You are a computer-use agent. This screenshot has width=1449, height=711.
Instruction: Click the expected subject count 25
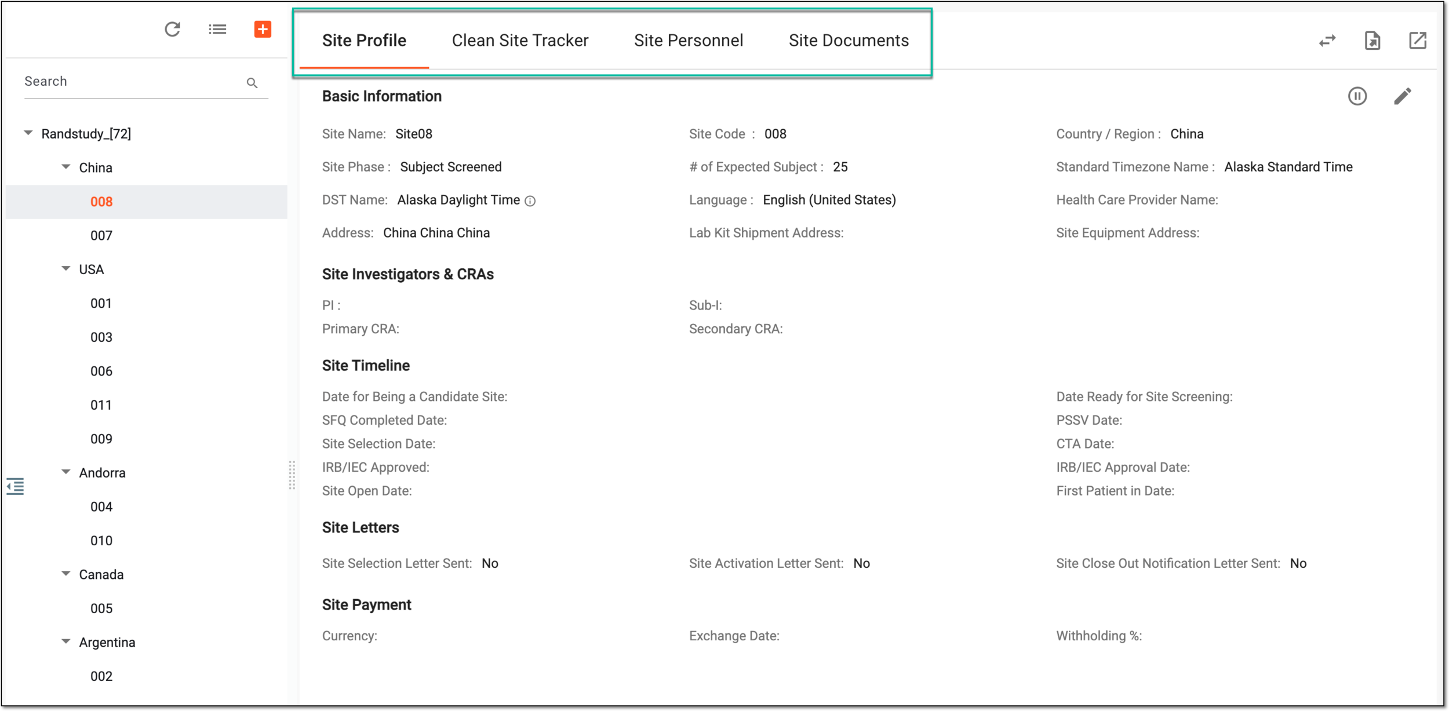click(840, 167)
